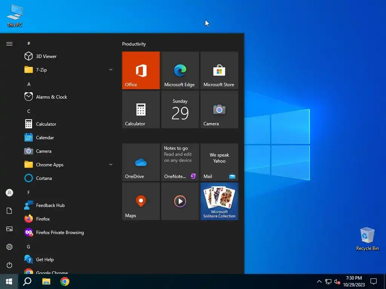Launch Cortana from the app list
Viewport: 386px width, 289px height.
(69, 178)
